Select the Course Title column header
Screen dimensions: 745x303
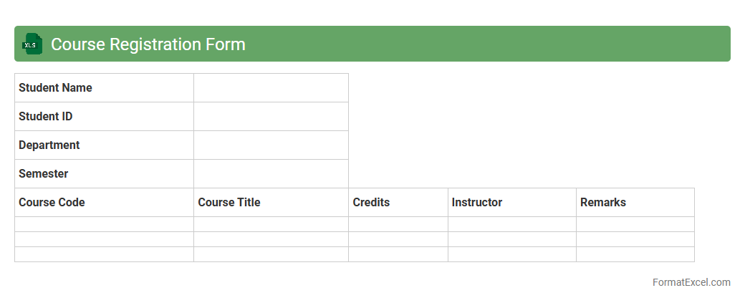pyautogui.click(x=271, y=203)
